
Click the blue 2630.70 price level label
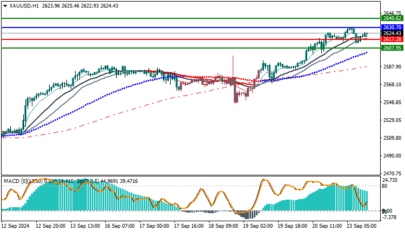point(392,28)
